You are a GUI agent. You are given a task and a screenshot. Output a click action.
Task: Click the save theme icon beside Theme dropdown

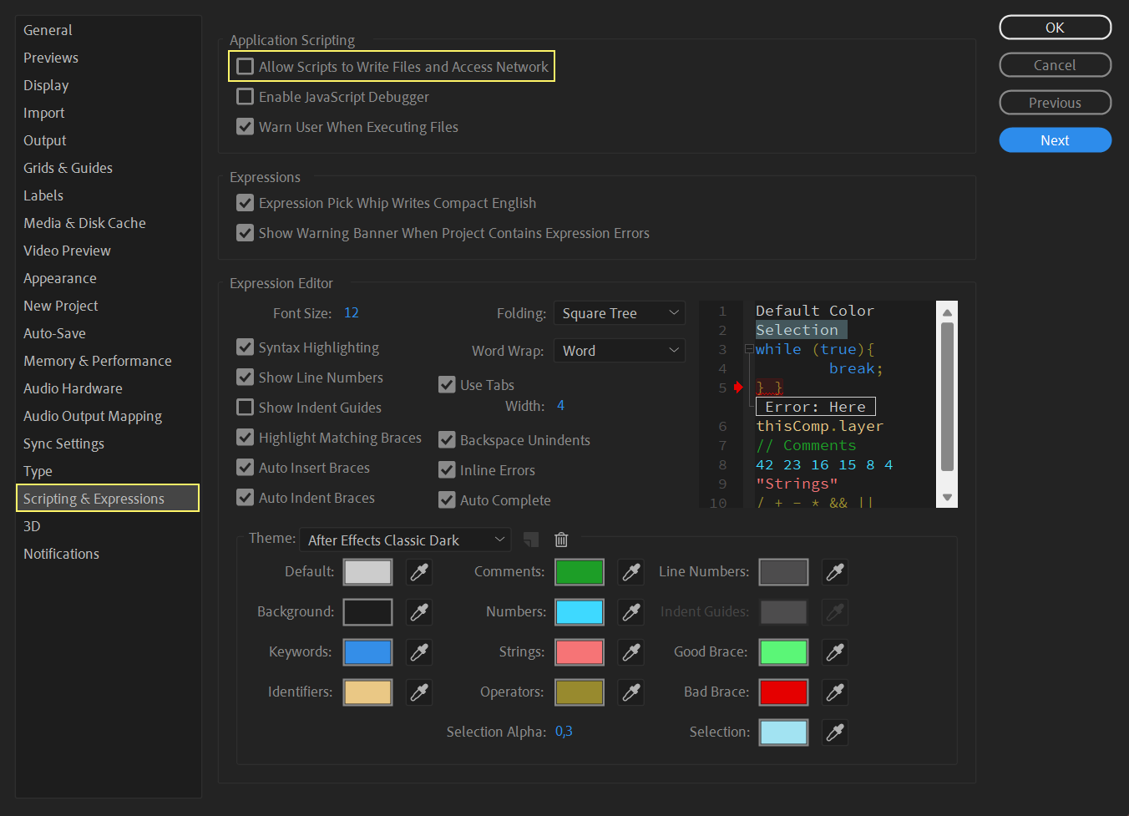tap(531, 540)
